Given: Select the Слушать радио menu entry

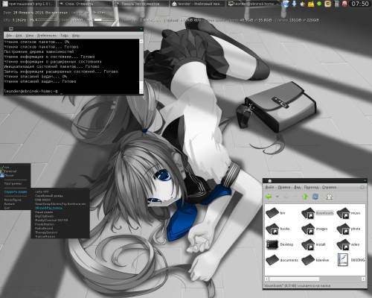Looking at the screenshot, I should click(16, 191).
